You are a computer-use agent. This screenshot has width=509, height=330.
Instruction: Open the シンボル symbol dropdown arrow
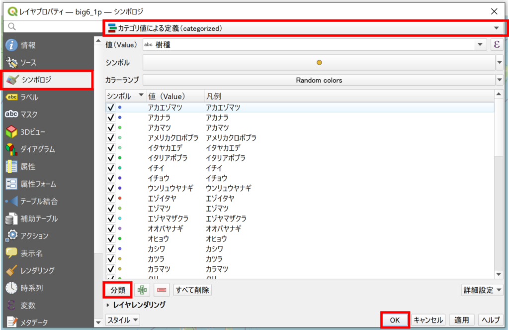click(500, 62)
